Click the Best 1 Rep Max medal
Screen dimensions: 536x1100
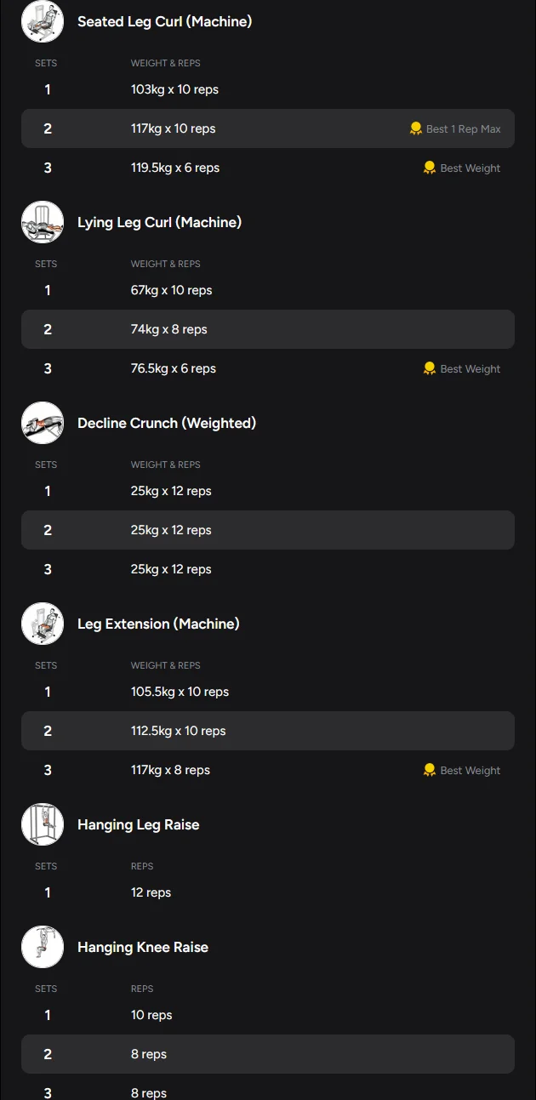tap(416, 128)
